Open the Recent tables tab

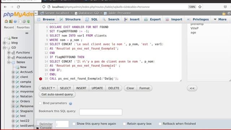pyautogui.click(x=9, y=27)
